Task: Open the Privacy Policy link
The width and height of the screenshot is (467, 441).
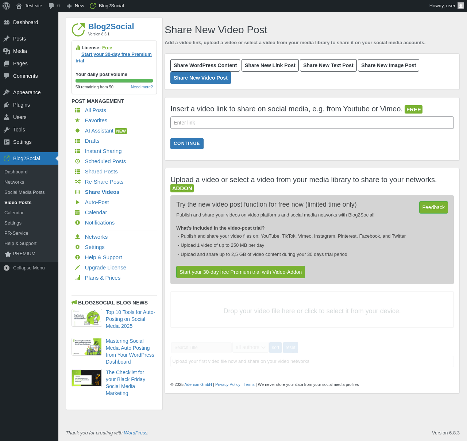Action: click(x=228, y=384)
